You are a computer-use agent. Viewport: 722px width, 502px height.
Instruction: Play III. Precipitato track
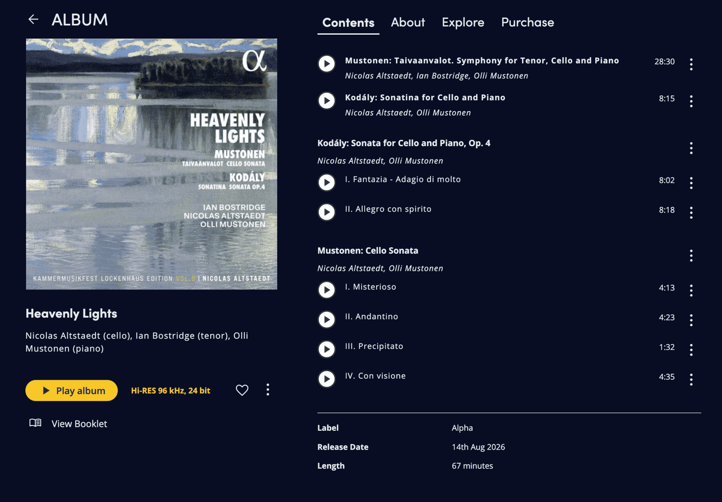(x=327, y=349)
